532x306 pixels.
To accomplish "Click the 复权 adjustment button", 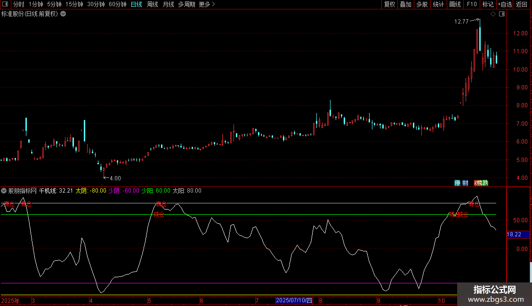I will tap(389, 4).
